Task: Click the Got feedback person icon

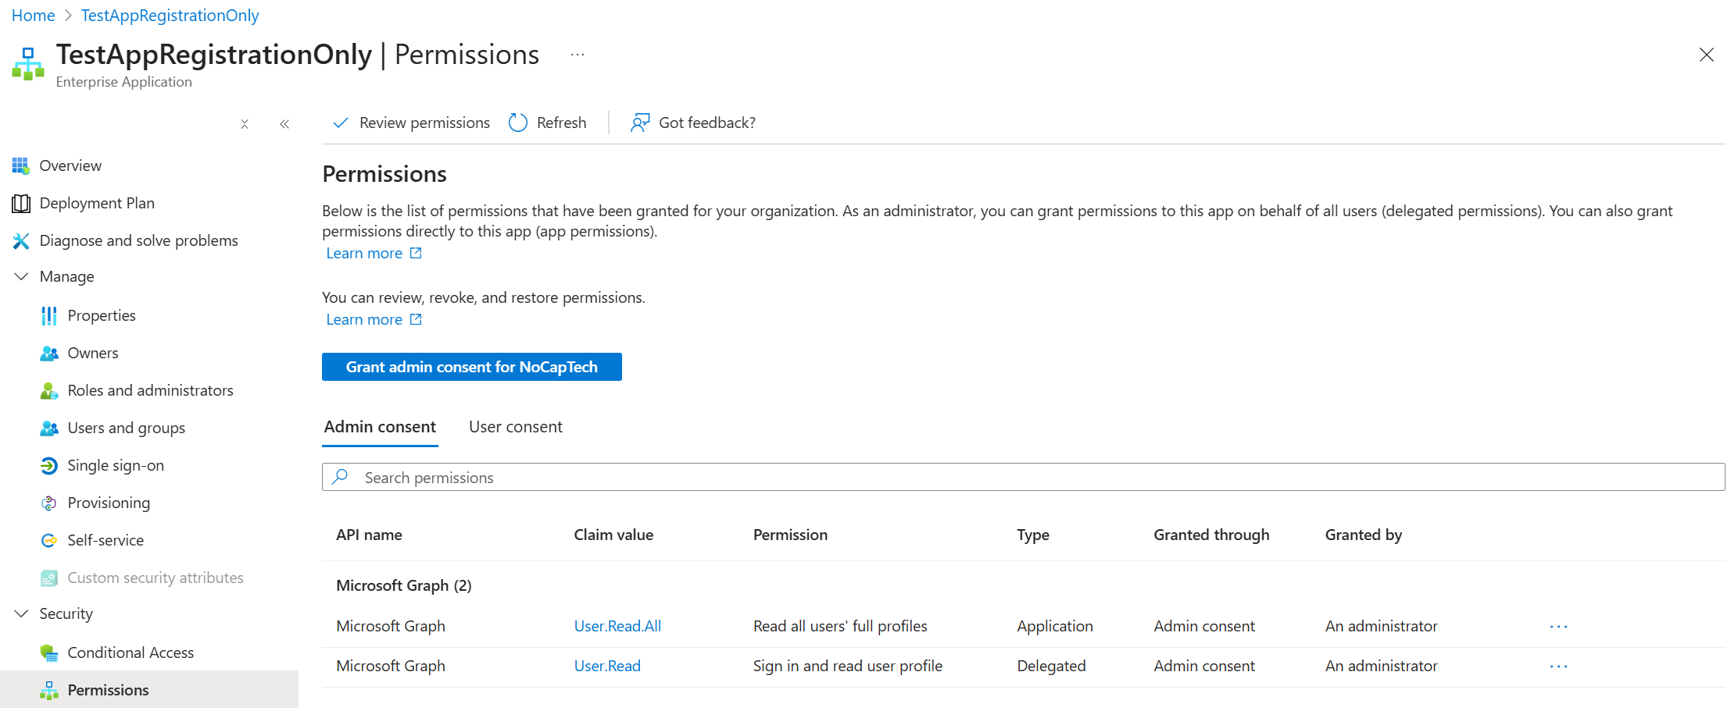Action: 640,123
